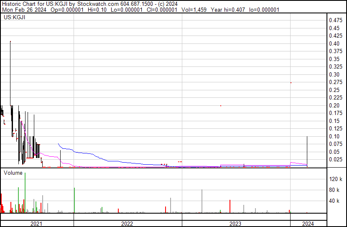Click the 120 k volume axis label
This screenshot has width=347, height=227.
tap(336, 179)
